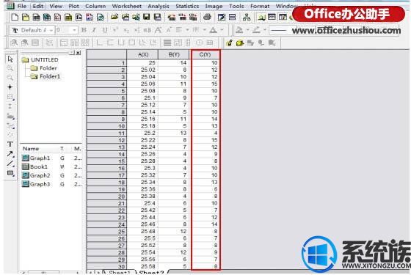Select the Arrow tool
This screenshot has height=275, width=411.
coord(10,154)
